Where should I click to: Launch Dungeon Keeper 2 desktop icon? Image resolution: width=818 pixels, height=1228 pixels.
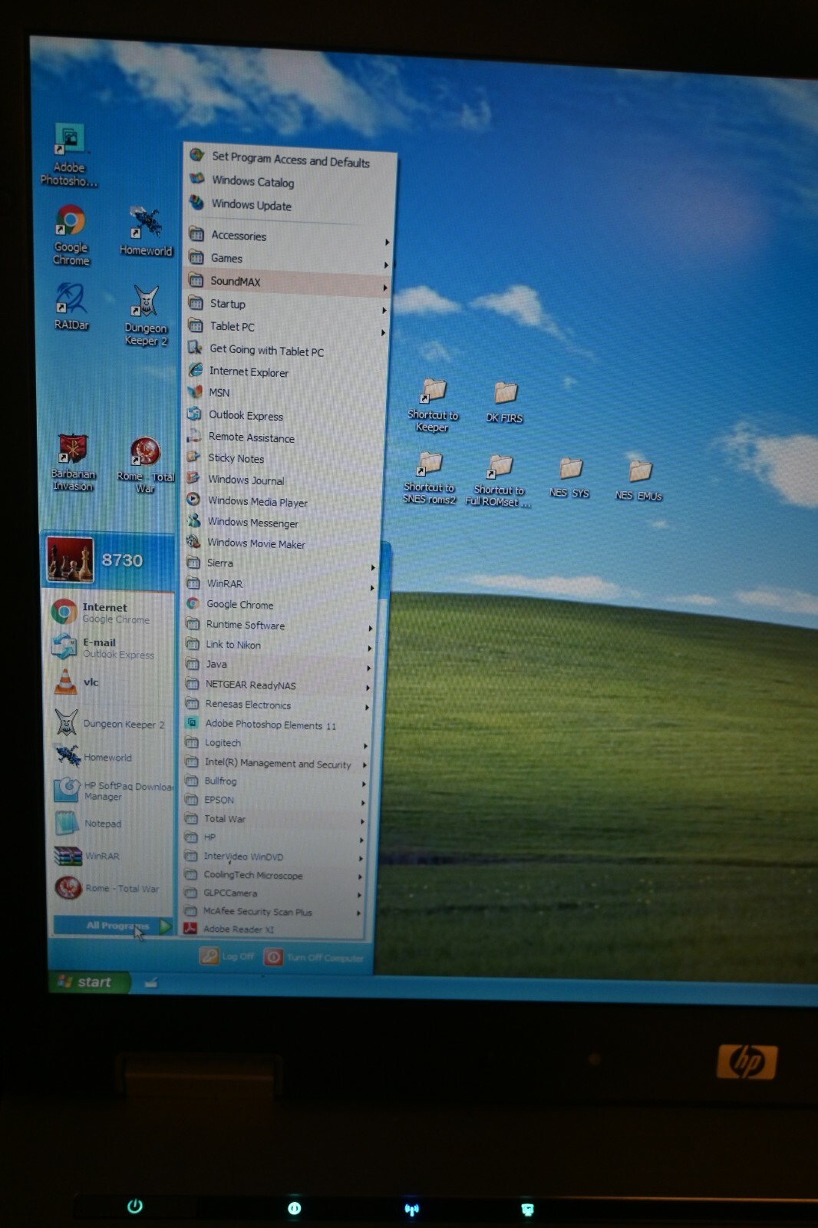tap(146, 315)
